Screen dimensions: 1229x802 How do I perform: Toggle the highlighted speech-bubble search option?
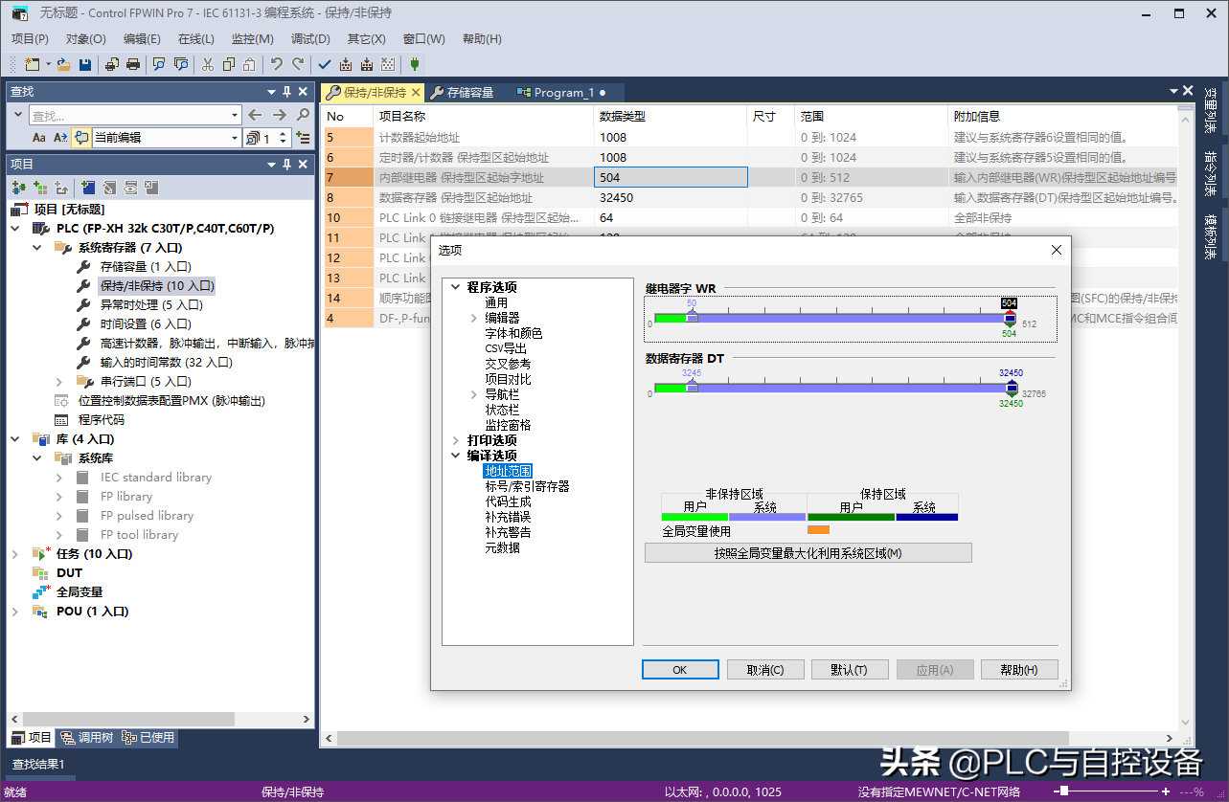tap(81, 138)
